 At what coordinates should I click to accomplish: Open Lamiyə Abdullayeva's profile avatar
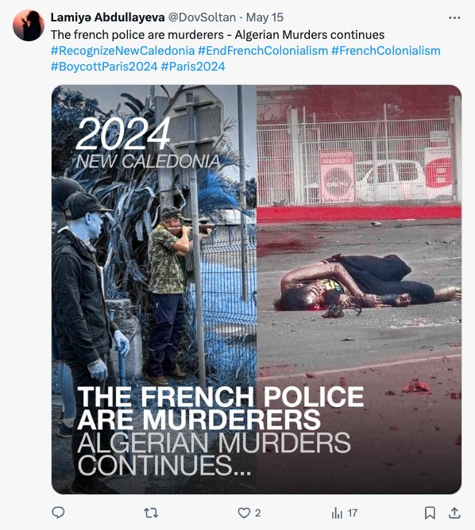tap(29, 25)
